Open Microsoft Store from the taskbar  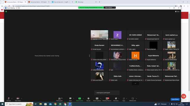(45, 104)
